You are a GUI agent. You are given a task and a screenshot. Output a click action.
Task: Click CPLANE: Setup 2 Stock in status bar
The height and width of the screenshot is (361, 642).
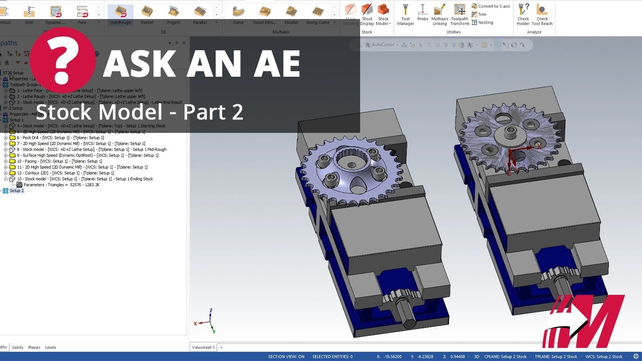[505, 356]
